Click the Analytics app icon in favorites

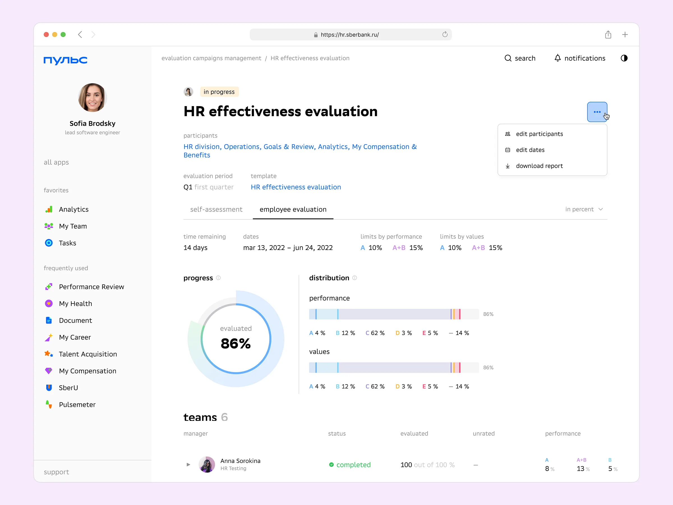click(49, 209)
